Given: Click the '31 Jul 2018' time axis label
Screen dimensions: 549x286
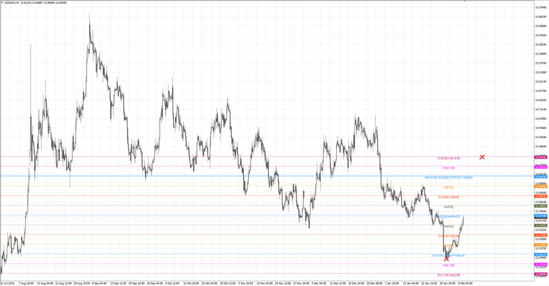Looking at the screenshot, I should coord(7,283).
